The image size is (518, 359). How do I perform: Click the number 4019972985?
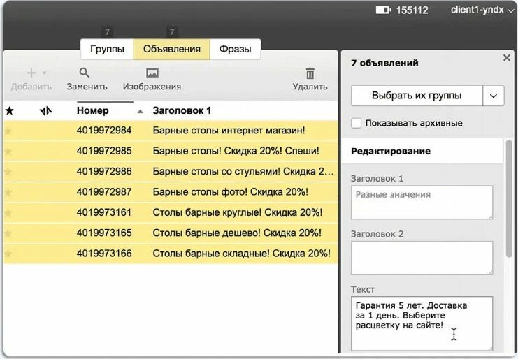click(x=104, y=151)
